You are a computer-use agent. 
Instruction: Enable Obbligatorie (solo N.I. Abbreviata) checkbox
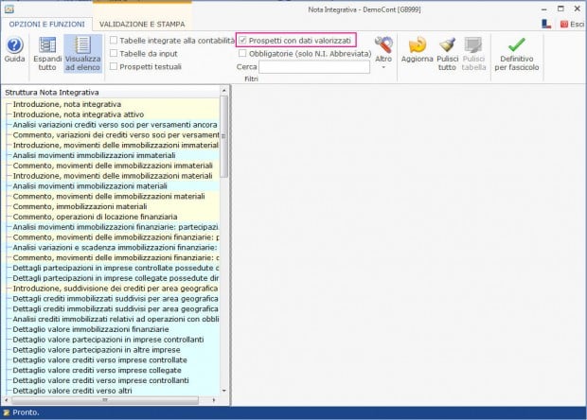(243, 53)
